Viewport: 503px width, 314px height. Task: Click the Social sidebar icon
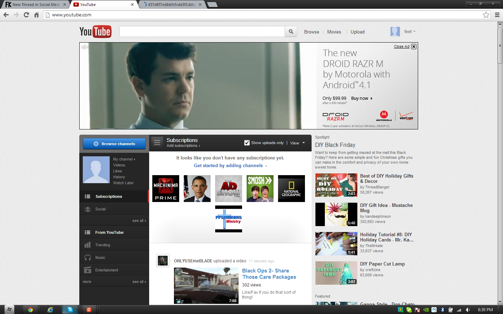point(88,209)
